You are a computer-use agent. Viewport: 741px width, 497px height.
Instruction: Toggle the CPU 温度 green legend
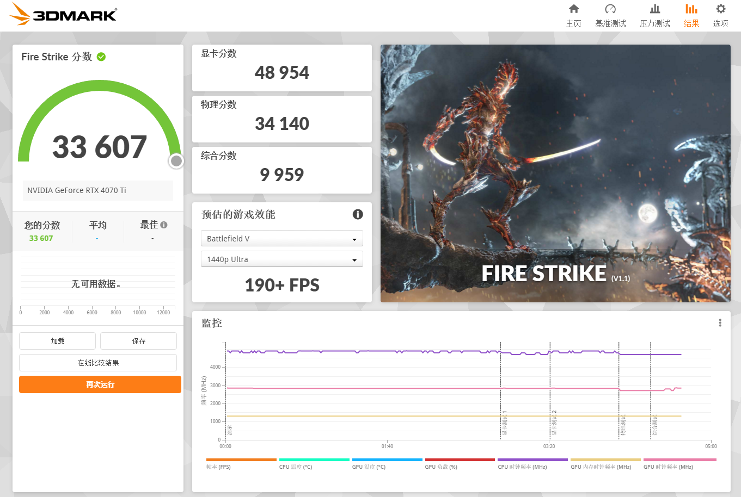pyautogui.click(x=314, y=464)
